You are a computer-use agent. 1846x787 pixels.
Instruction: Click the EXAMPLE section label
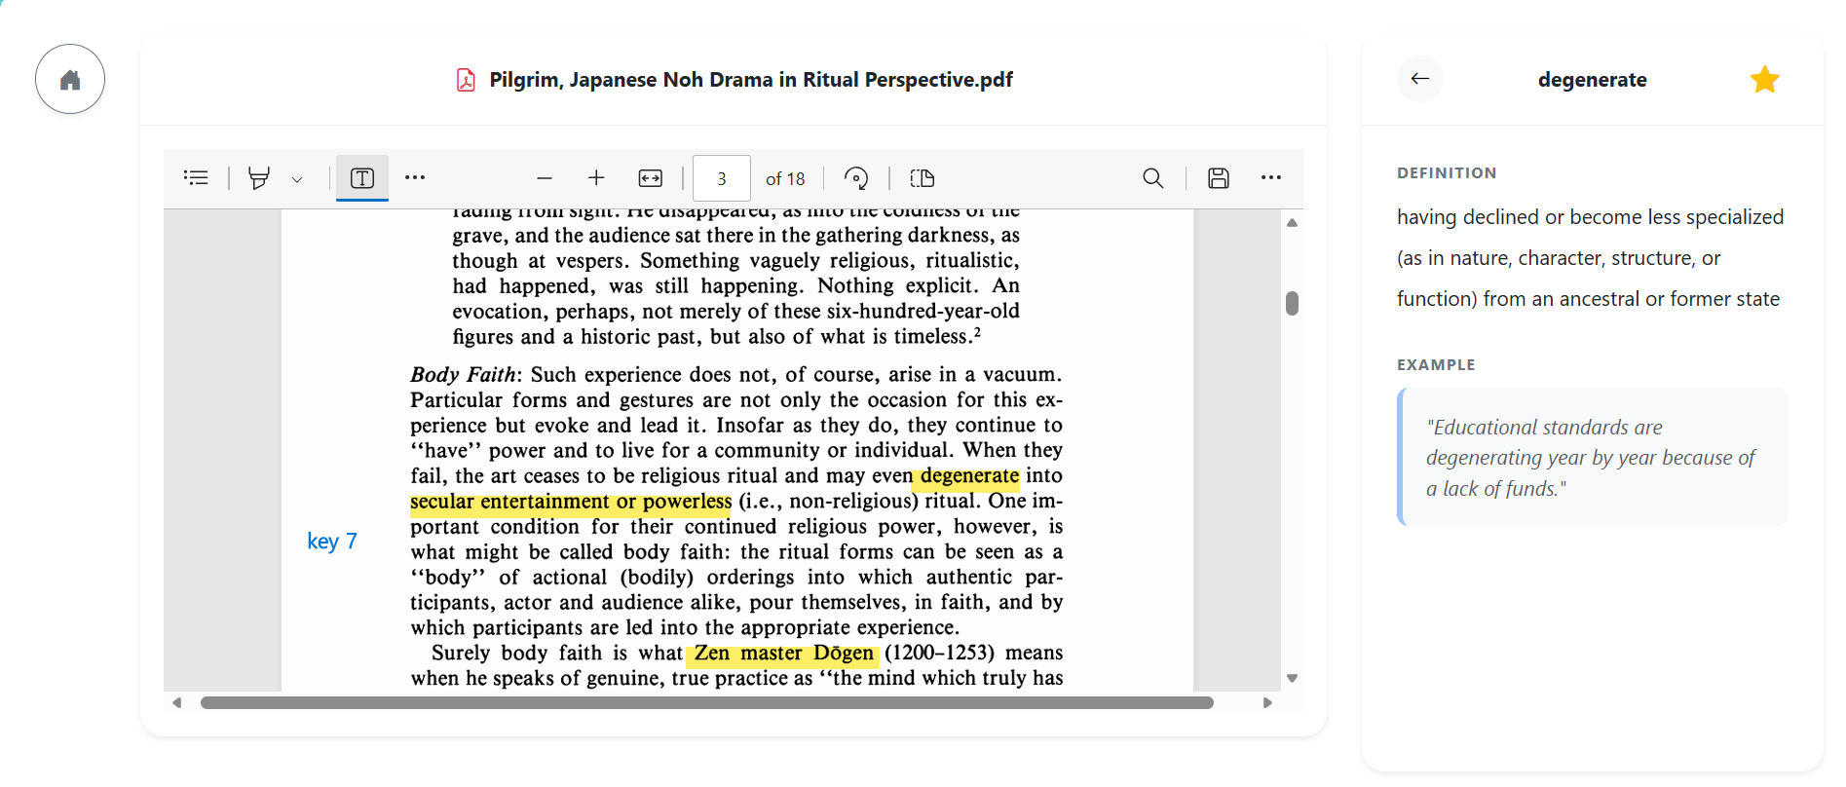tap(1436, 365)
